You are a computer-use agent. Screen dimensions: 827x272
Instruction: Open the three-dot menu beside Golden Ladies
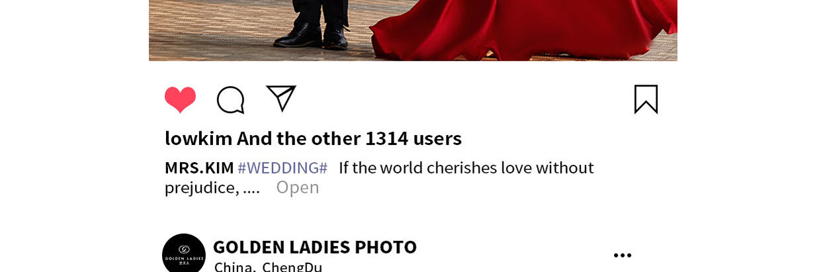coord(623,255)
